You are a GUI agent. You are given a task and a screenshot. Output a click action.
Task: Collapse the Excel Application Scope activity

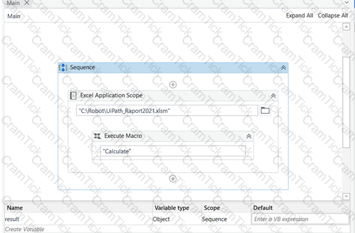(273, 96)
